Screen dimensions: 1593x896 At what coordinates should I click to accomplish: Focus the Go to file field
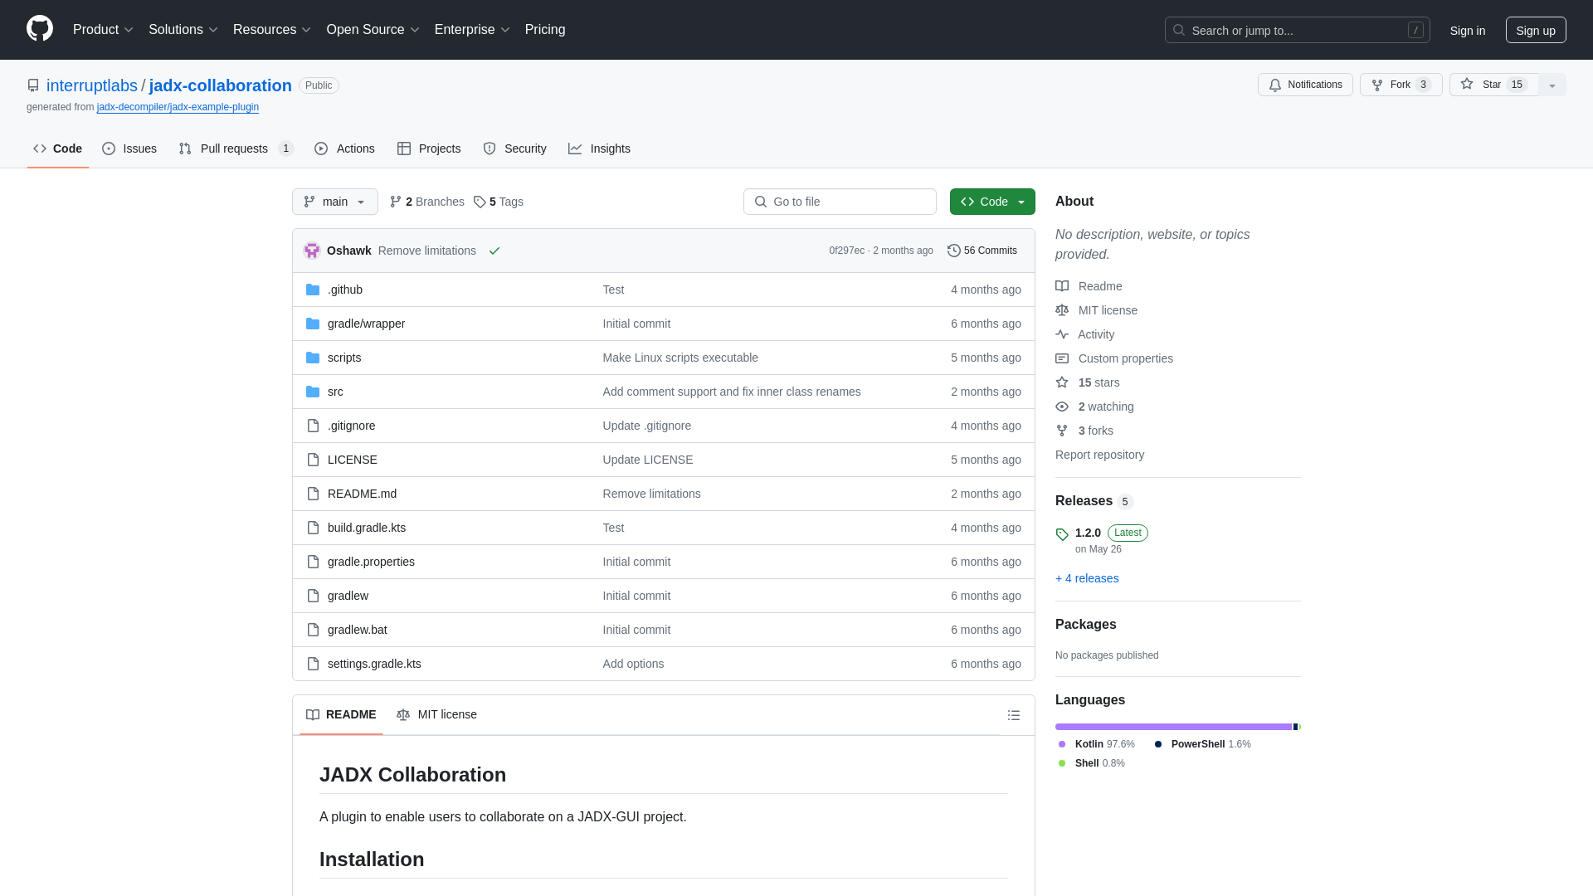coord(840,202)
